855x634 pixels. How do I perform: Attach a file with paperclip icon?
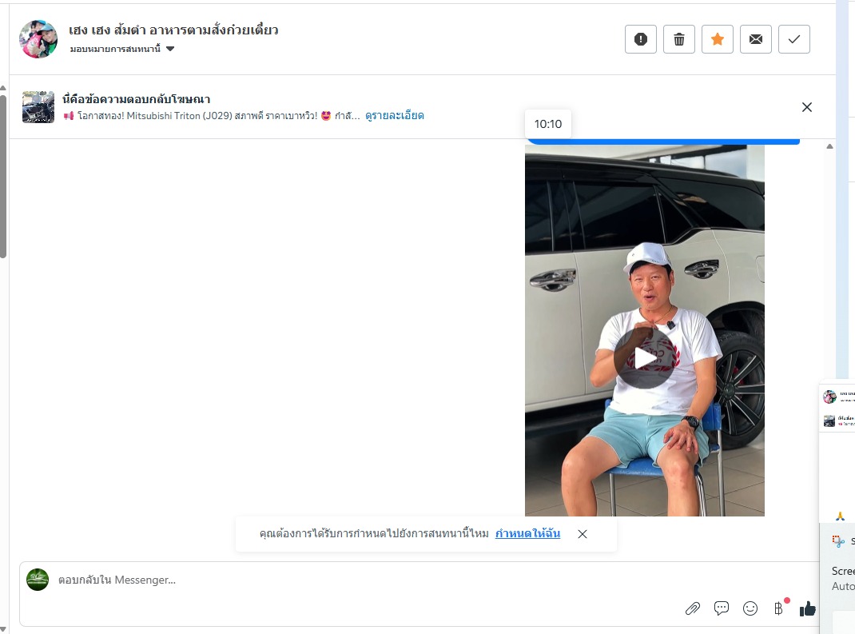coord(693,608)
